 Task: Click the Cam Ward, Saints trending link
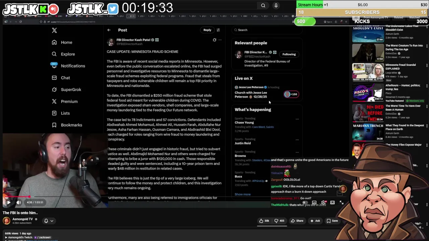tap(263, 127)
